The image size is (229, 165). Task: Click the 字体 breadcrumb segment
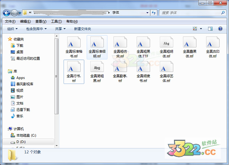click(116, 13)
